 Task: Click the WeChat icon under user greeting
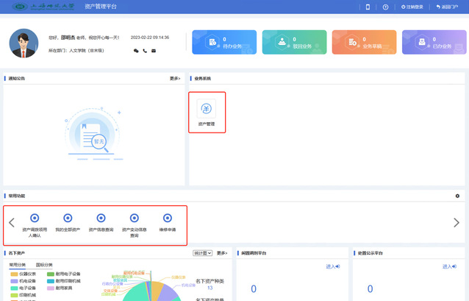pos(136,51)
